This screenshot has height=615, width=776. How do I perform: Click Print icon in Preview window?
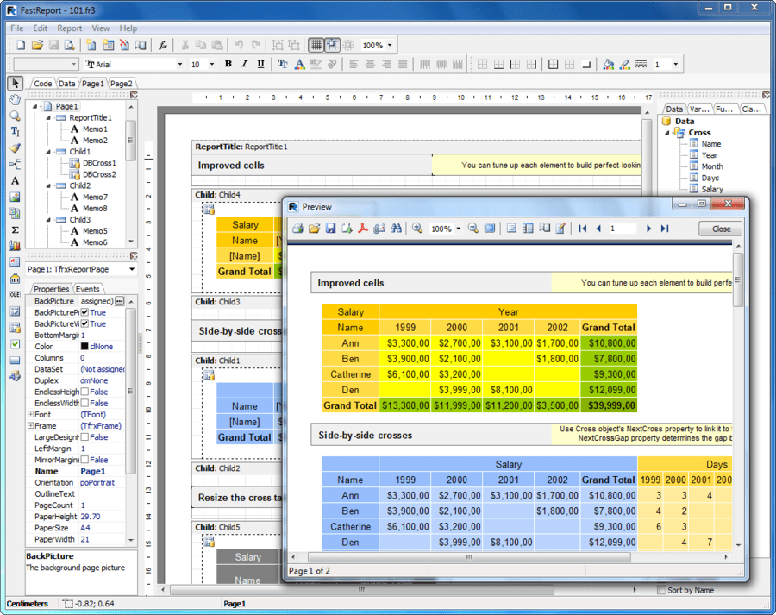(x=298, y=229)
